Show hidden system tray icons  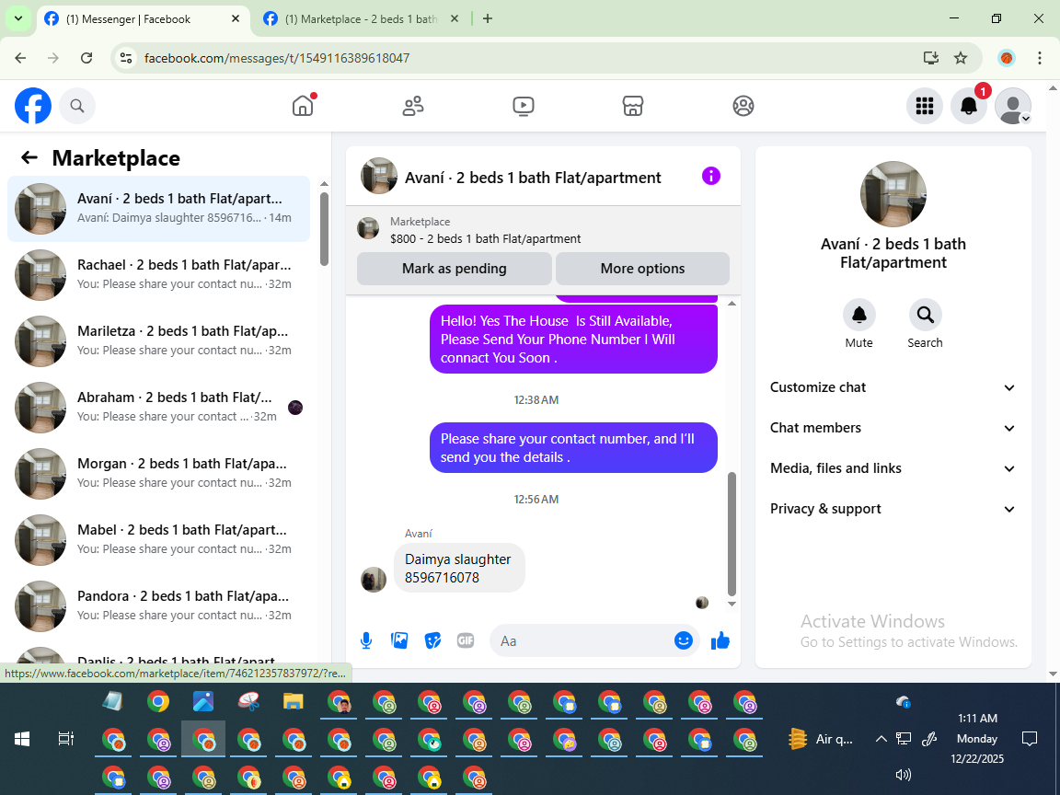tap(881, 739)
